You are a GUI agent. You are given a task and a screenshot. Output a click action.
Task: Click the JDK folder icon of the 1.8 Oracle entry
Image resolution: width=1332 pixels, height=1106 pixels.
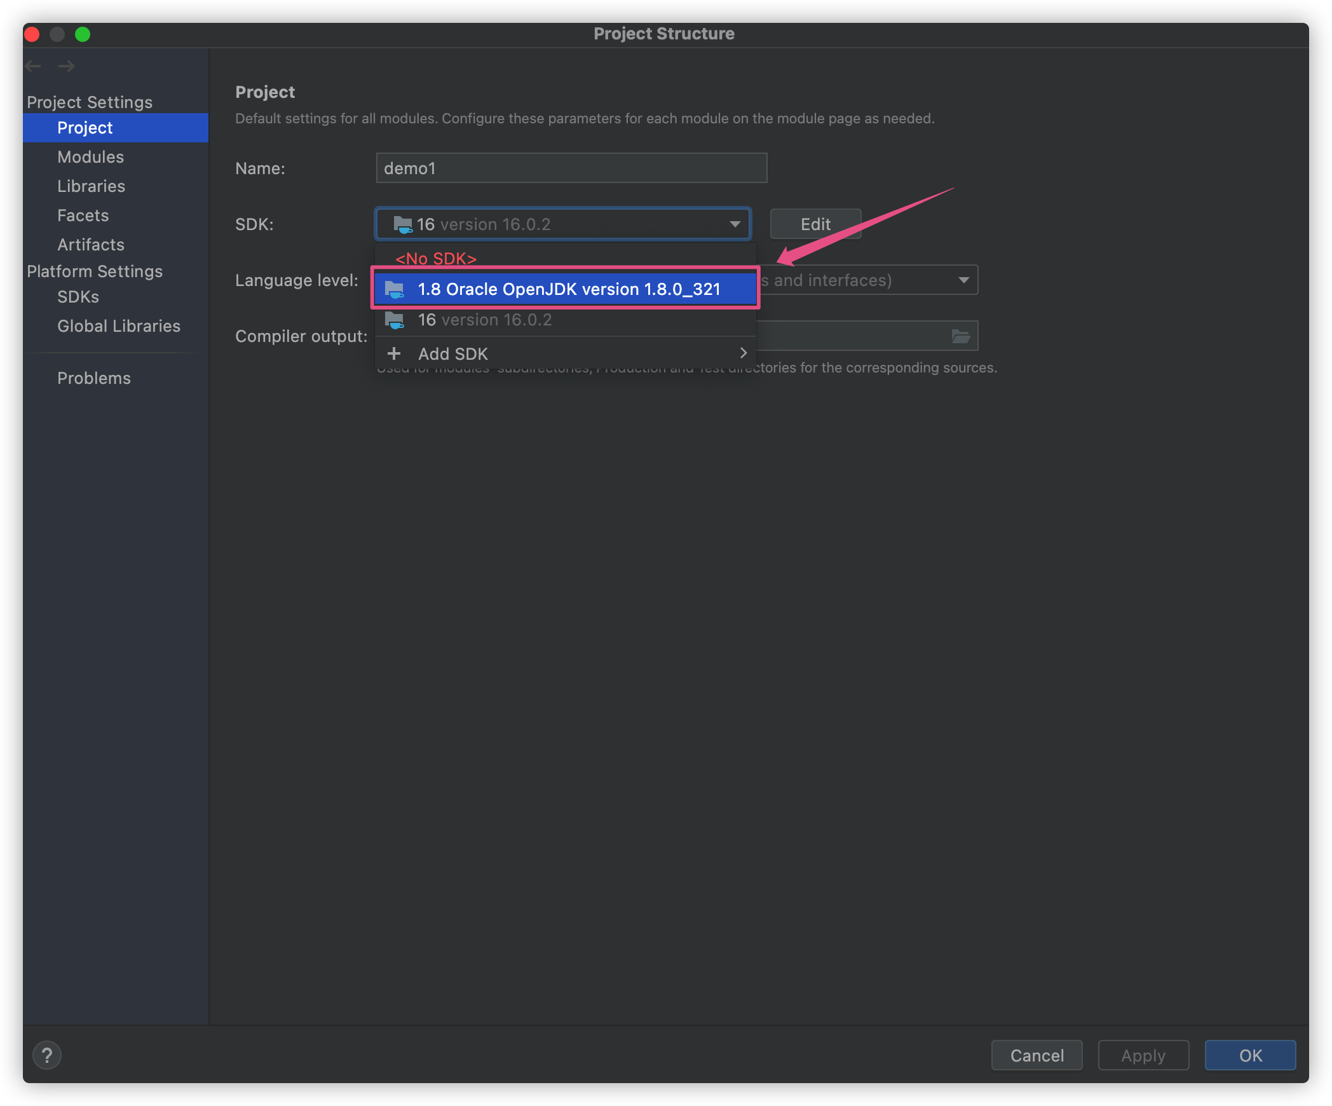[x=395, y=289]
